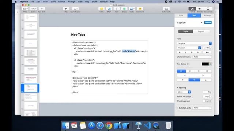Toggle italic text formatting
Screen dimensions: 234x131
[x=186, y=52]
